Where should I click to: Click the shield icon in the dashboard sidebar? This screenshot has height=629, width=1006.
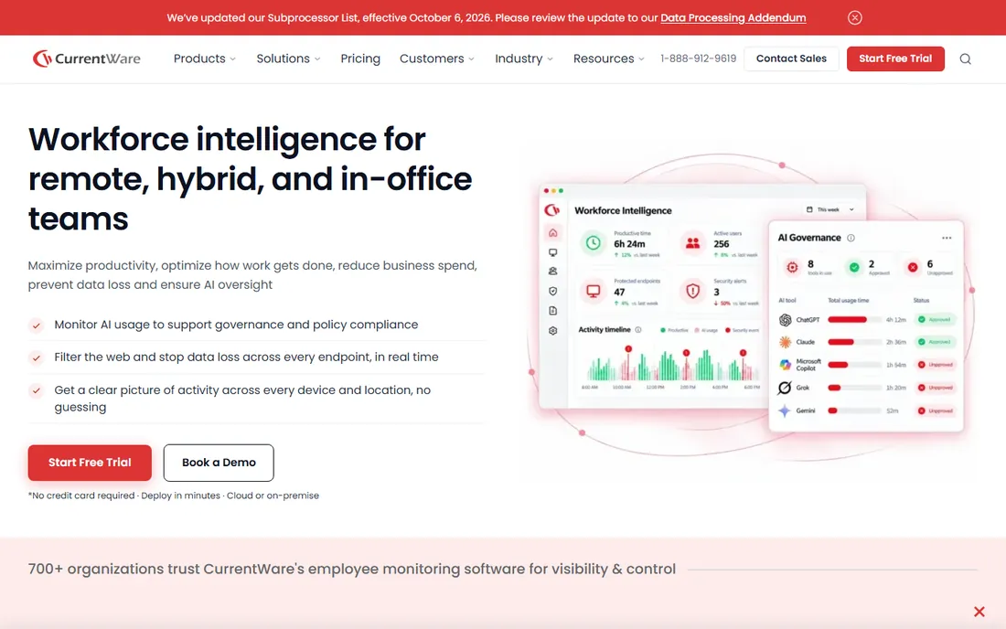(x=552, y=291)
